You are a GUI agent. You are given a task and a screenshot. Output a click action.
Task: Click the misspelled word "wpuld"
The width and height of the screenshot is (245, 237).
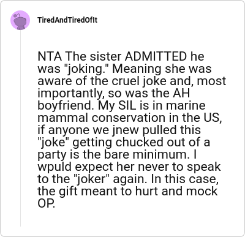55,167
